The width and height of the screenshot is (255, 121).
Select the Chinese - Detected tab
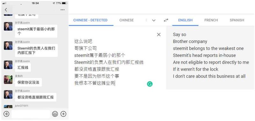coord(91,20)
